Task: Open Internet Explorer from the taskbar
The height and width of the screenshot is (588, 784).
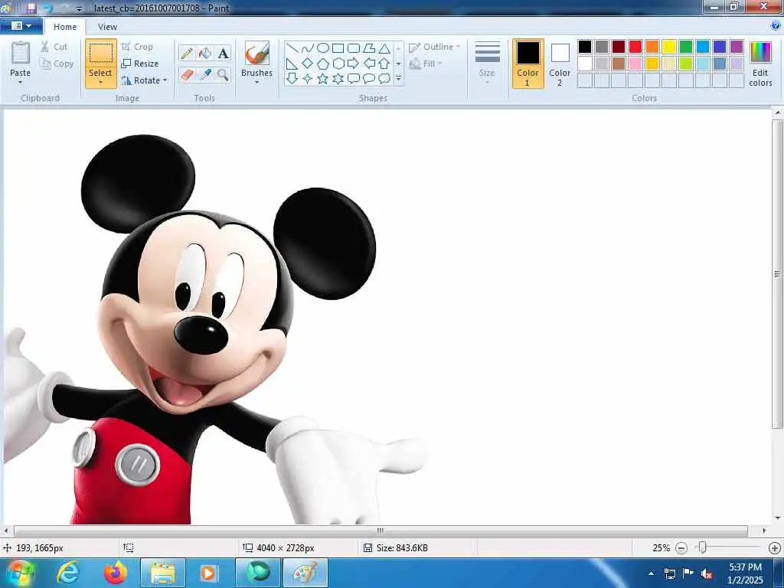Action: click(68, 573)
